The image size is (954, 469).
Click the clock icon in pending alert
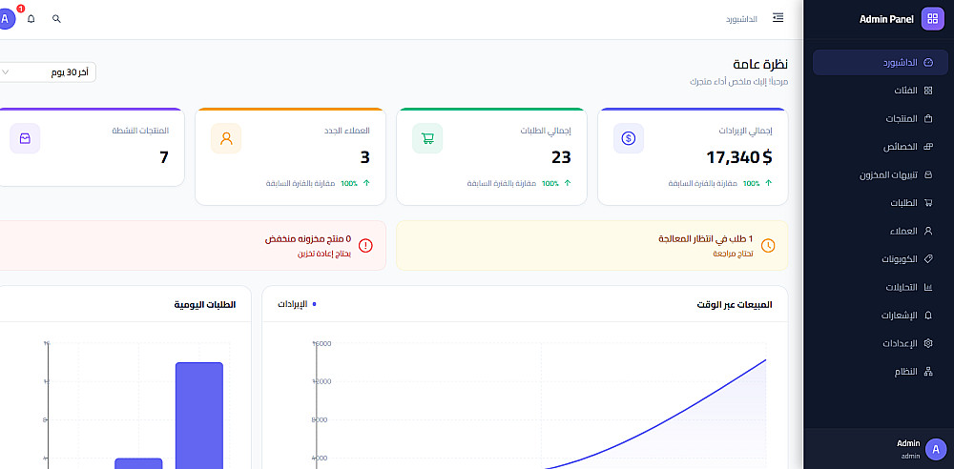tap(768, 245)
